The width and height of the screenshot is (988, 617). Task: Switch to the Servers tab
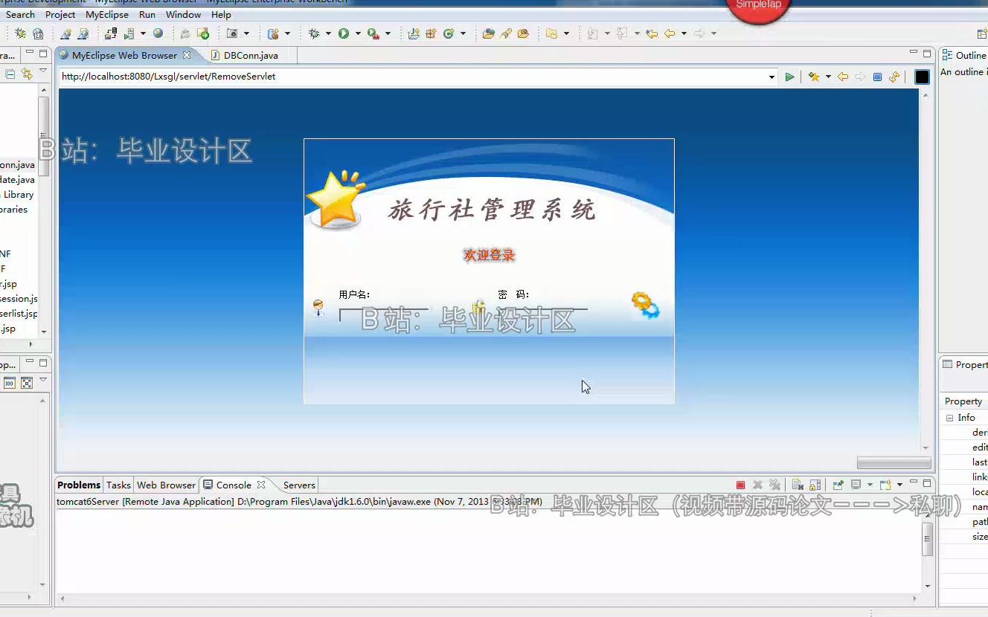tap(298, 485)
